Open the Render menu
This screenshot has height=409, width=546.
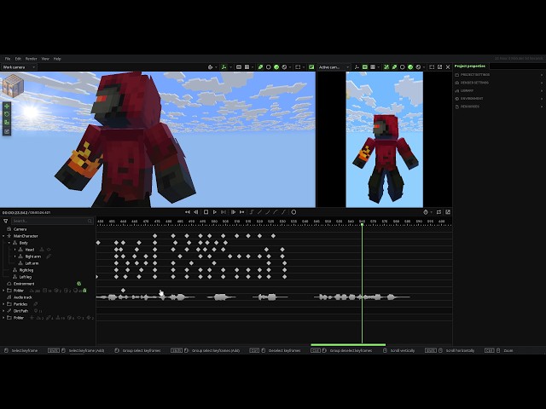[32, 59]
